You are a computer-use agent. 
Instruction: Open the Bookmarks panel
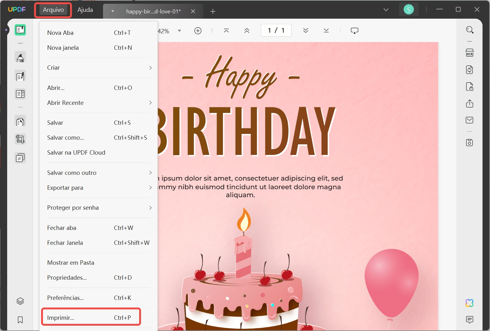click(x=20, y=320)
